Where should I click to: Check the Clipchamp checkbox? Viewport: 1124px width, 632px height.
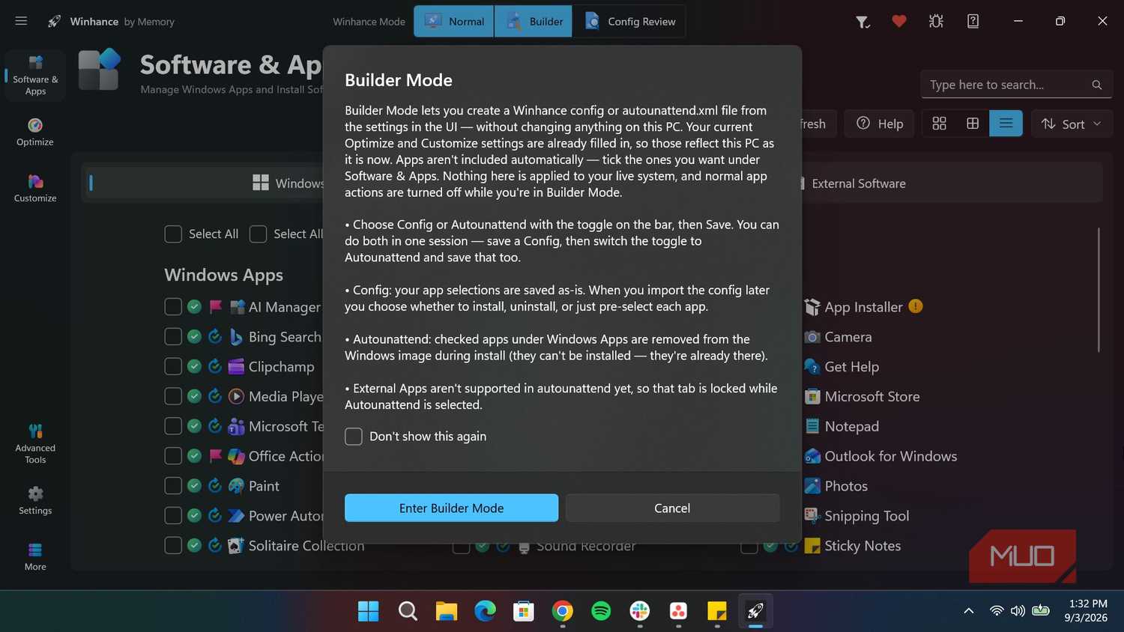tap(173, 366)
